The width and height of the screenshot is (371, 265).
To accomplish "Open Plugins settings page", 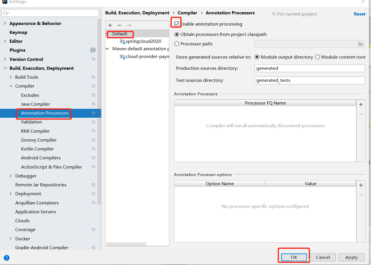I will point(18,50).
